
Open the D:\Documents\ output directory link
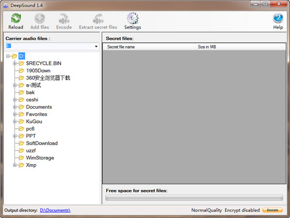tap(55, 210)
